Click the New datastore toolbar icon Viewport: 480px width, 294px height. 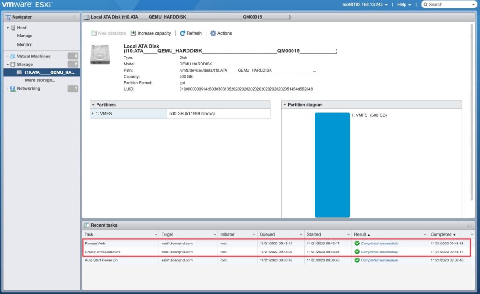point(94,33)
